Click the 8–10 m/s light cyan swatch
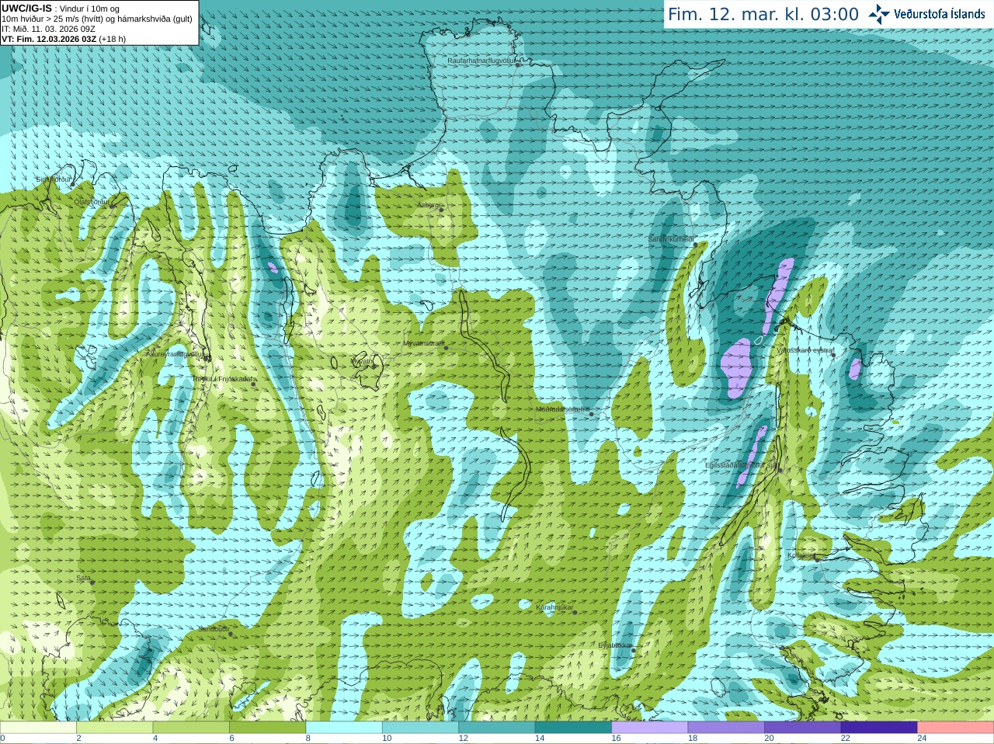The height and width of the screenshot is (744, 994). point(344,728)
